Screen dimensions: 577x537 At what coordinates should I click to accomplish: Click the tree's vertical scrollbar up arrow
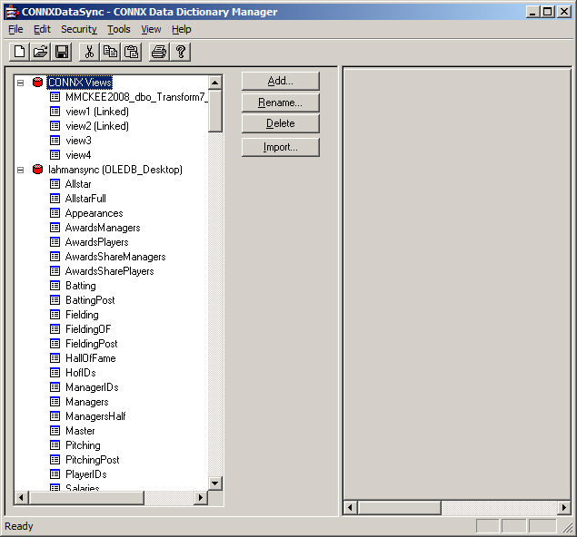[x=215, y=83]
